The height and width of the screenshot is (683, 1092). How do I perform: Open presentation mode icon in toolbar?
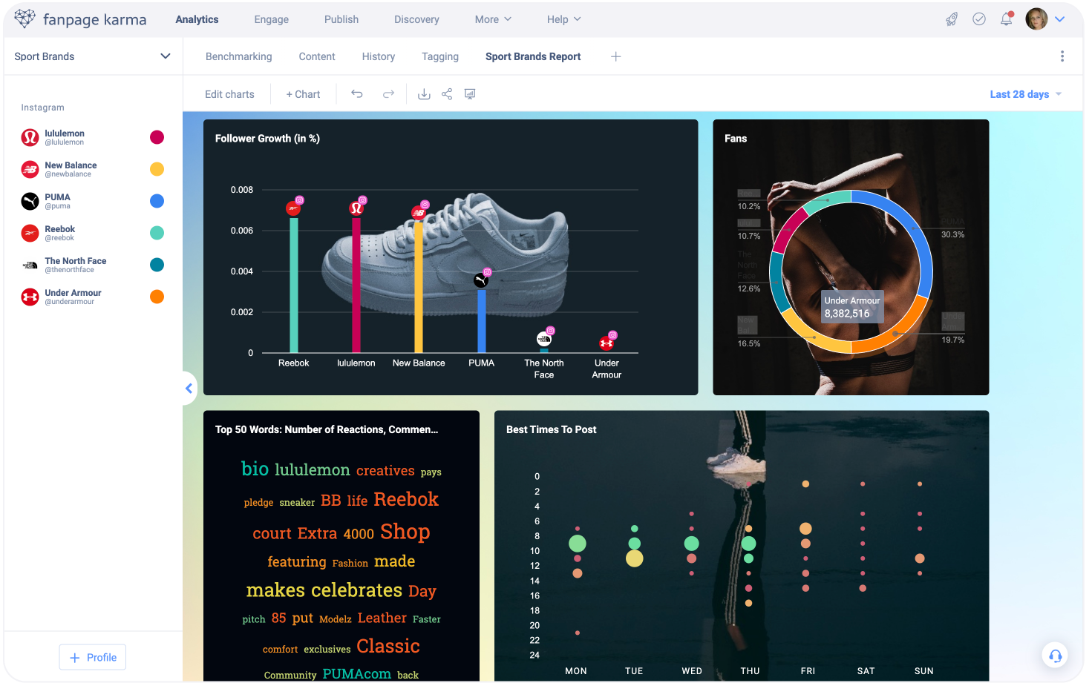point(470,94)
